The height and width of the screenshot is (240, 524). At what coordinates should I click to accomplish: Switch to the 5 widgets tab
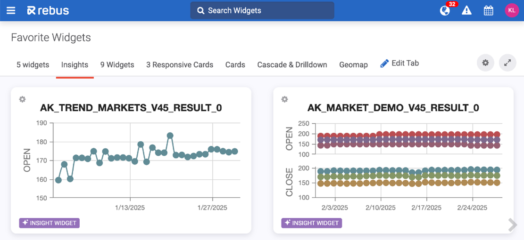(33, 65)
